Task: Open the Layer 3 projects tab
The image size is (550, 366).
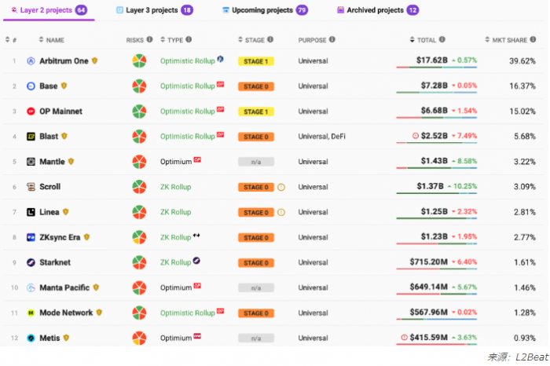Action: pos(154,10)
